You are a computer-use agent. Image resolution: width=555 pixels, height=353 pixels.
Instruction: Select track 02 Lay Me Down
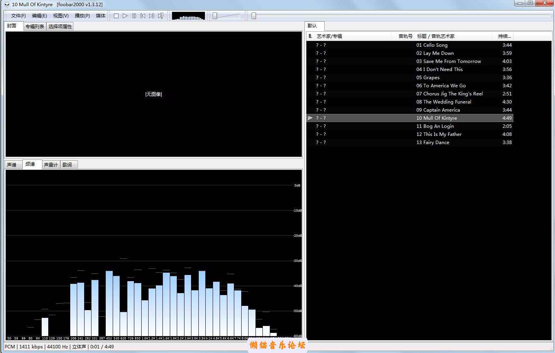point(410,53)
